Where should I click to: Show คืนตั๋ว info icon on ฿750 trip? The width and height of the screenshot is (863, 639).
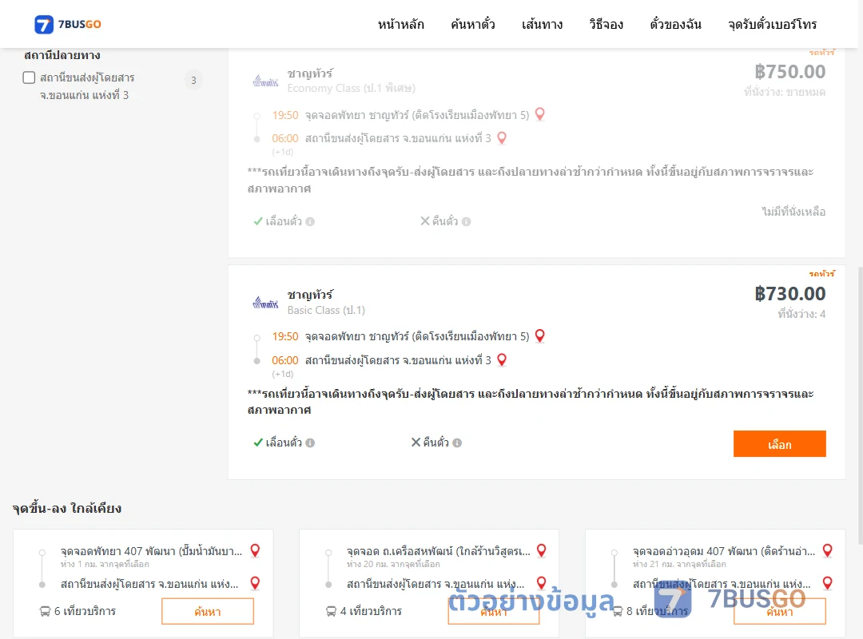pos(466,222)
